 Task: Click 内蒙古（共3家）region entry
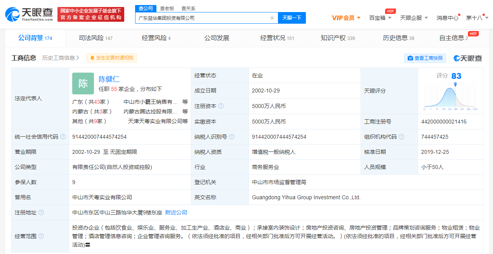tap(92, 111)
